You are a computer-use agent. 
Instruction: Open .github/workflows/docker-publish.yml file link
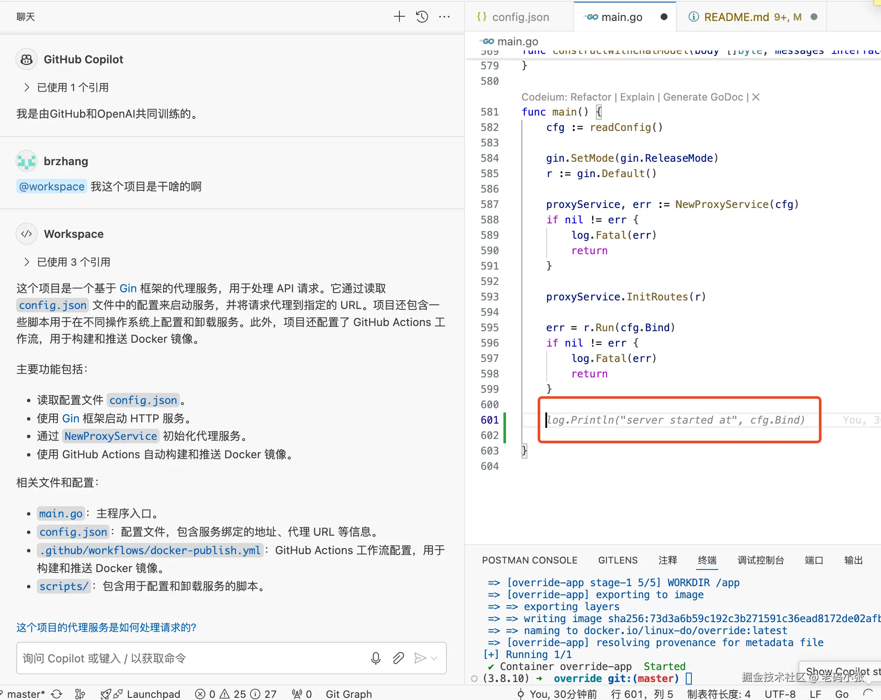coord(150,550)
